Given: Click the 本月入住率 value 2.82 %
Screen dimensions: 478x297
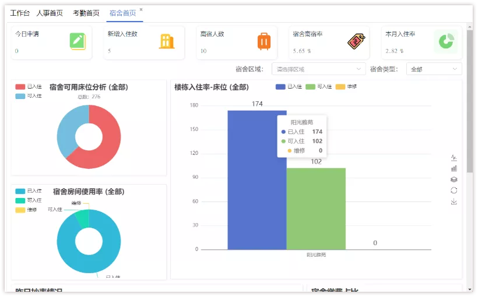Looking at the screenshot, I should coord(395,51).
